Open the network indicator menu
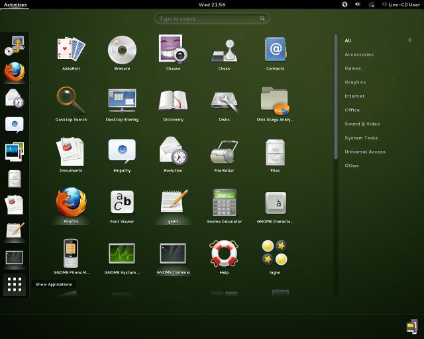This screenshot has width=424, height=339. click(x=372, y=5)
